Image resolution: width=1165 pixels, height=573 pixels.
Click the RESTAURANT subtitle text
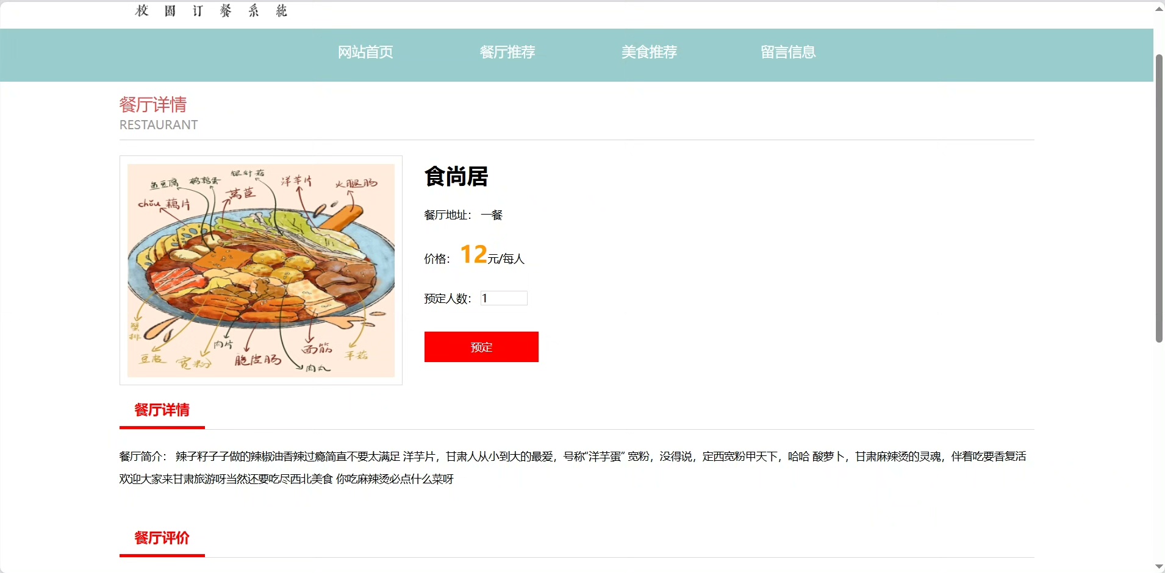tap(159, 125)
